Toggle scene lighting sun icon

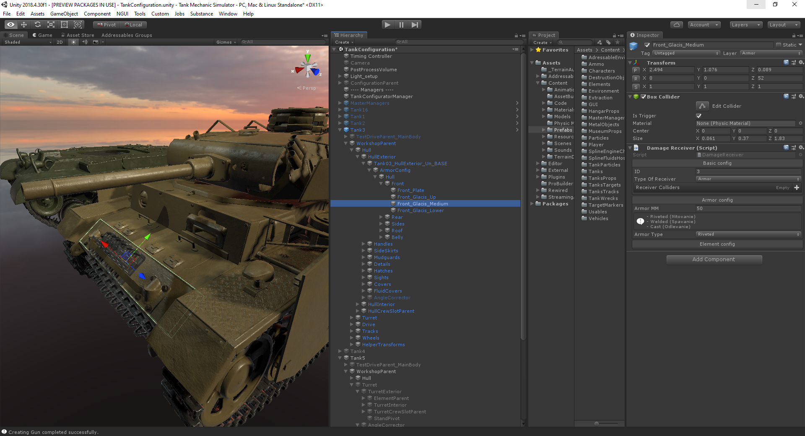(74, 42)
